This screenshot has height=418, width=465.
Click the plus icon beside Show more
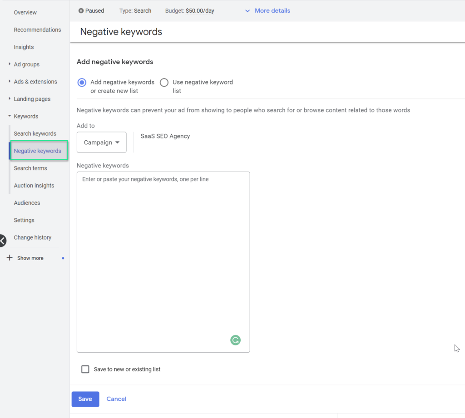tap(10, 258)
